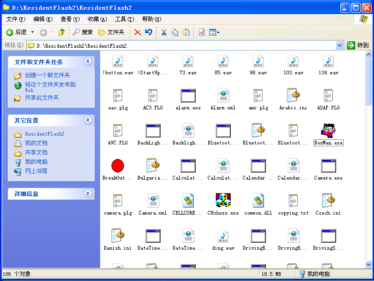
Task: Open the Tools (工具) menu
Action: 124,19
